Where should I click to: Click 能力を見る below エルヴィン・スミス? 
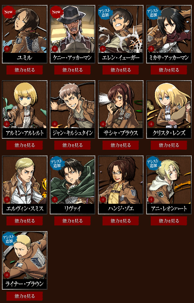click(25, 221)
